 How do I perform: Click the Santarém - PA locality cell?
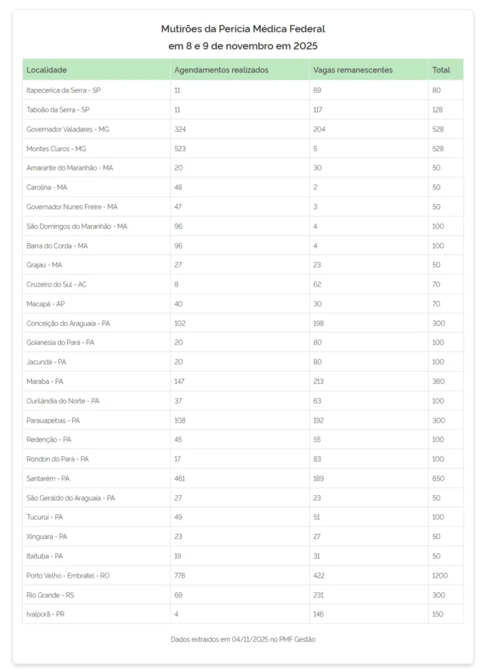[48, 478]
